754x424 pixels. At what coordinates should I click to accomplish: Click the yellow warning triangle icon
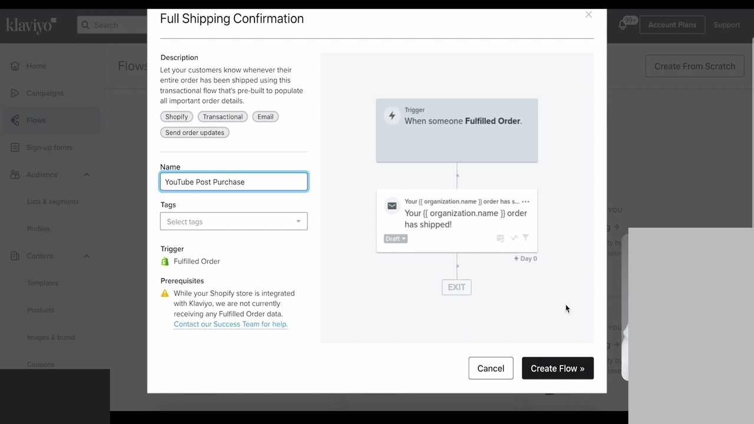(165, 293)
